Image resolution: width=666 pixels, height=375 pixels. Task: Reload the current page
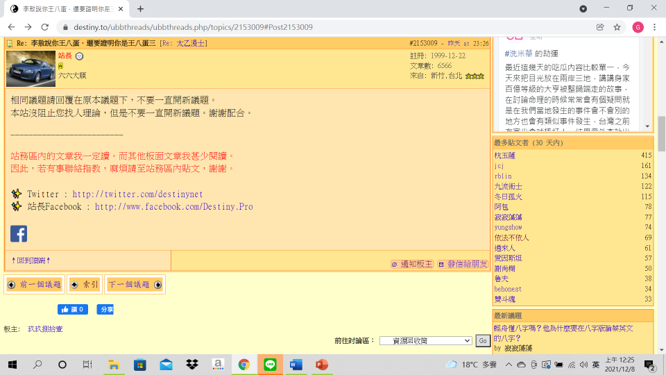click(44, 27)
